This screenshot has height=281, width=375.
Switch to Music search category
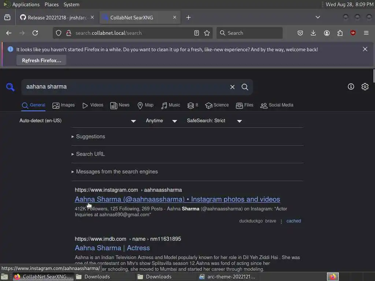point(171,105)
